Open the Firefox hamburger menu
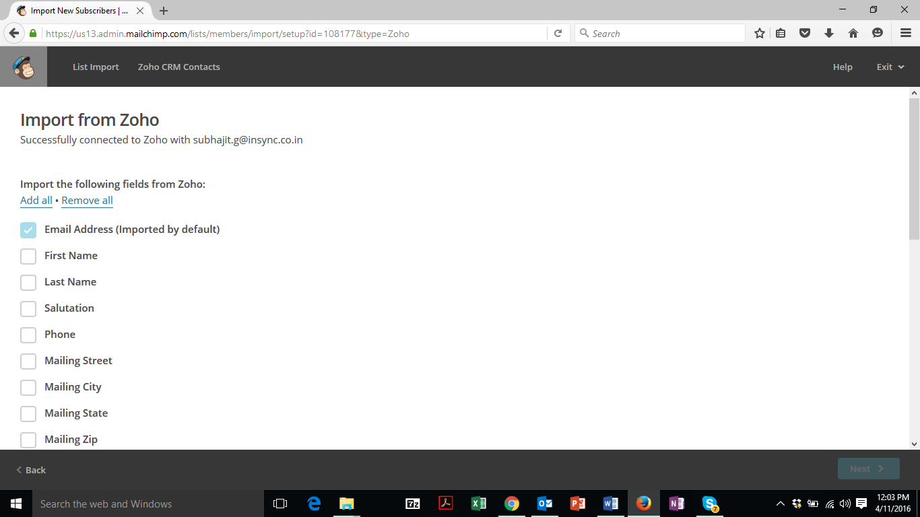Screen dimensions: 920x517 [x=906, y=33]
